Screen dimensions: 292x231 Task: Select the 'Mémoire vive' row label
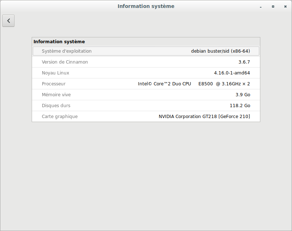pyautogui.click(x=56, y=95)
